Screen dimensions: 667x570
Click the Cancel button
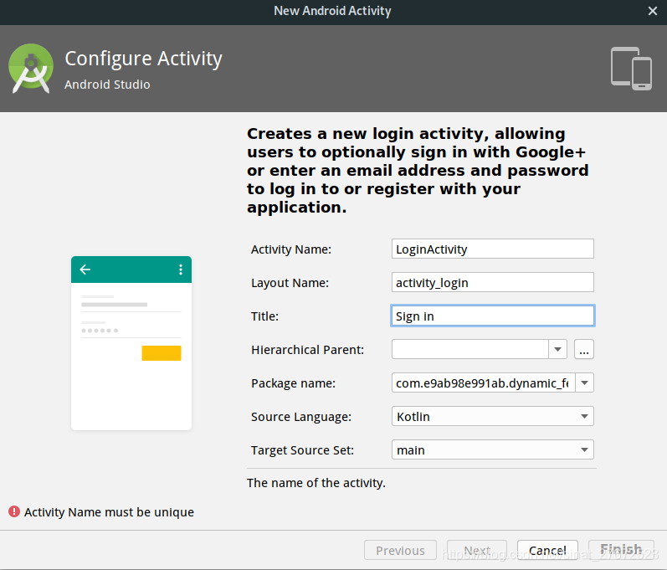coord(547,551)
